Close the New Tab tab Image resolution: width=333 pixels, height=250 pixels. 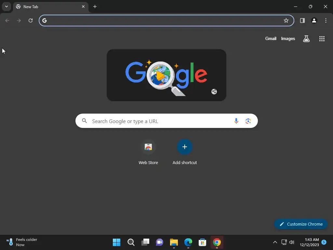pyautogui.click(x=83, y=7)
